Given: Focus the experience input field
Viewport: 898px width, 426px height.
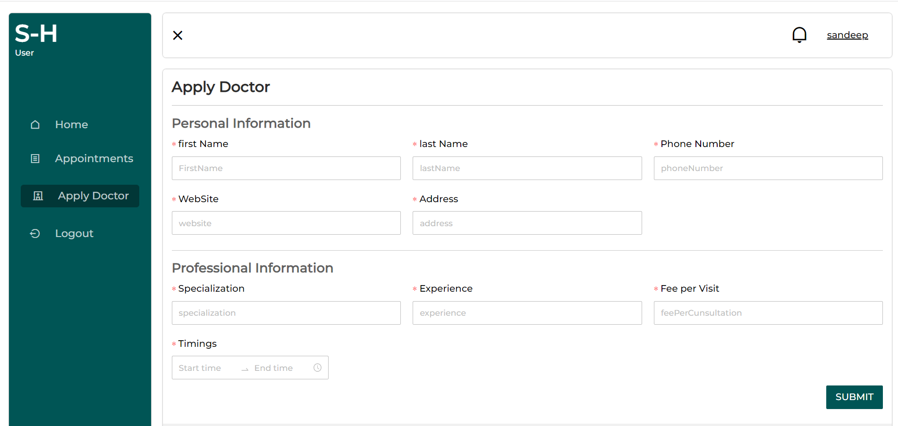Looking at the screenshot, I should pyautogui.click(x=527, y=313).
